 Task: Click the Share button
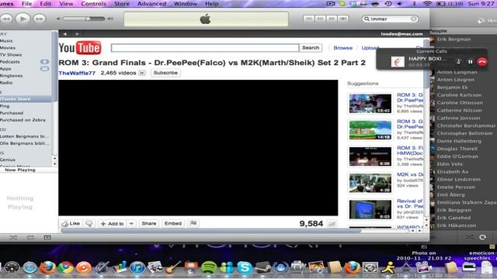pyautogui.click(x=149, y=223)
